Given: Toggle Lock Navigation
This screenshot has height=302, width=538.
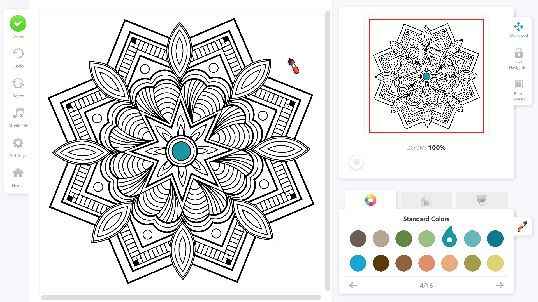Looking at the screenshot, I should (x=519, y=53).
